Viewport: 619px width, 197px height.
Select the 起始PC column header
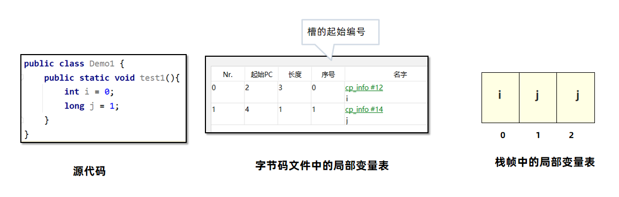point(261,74)
